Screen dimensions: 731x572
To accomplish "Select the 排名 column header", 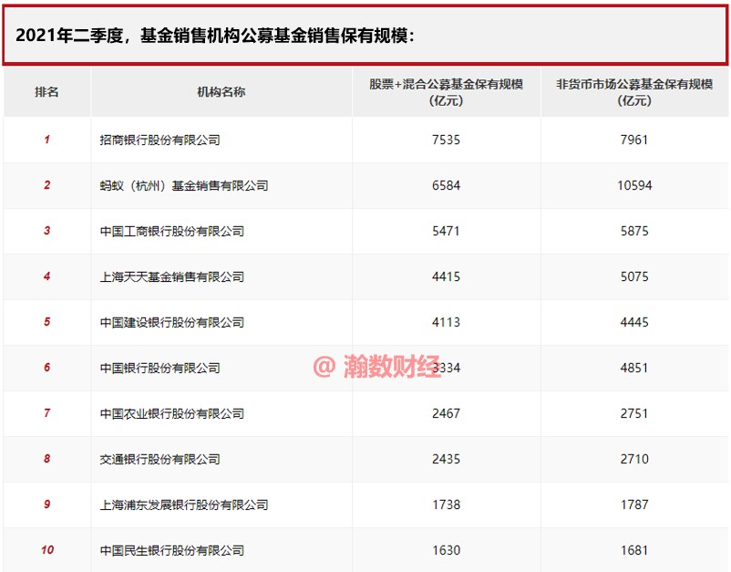I will [47, 91].
